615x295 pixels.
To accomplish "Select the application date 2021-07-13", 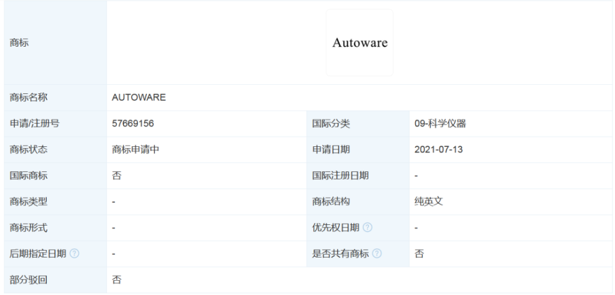I will tap(438, 150).
